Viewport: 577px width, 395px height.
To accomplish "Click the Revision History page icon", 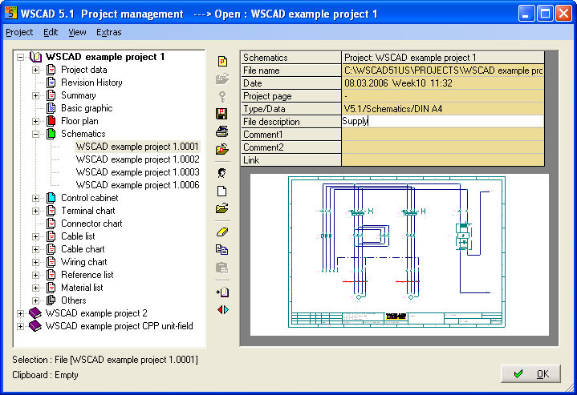I will 51,83.
